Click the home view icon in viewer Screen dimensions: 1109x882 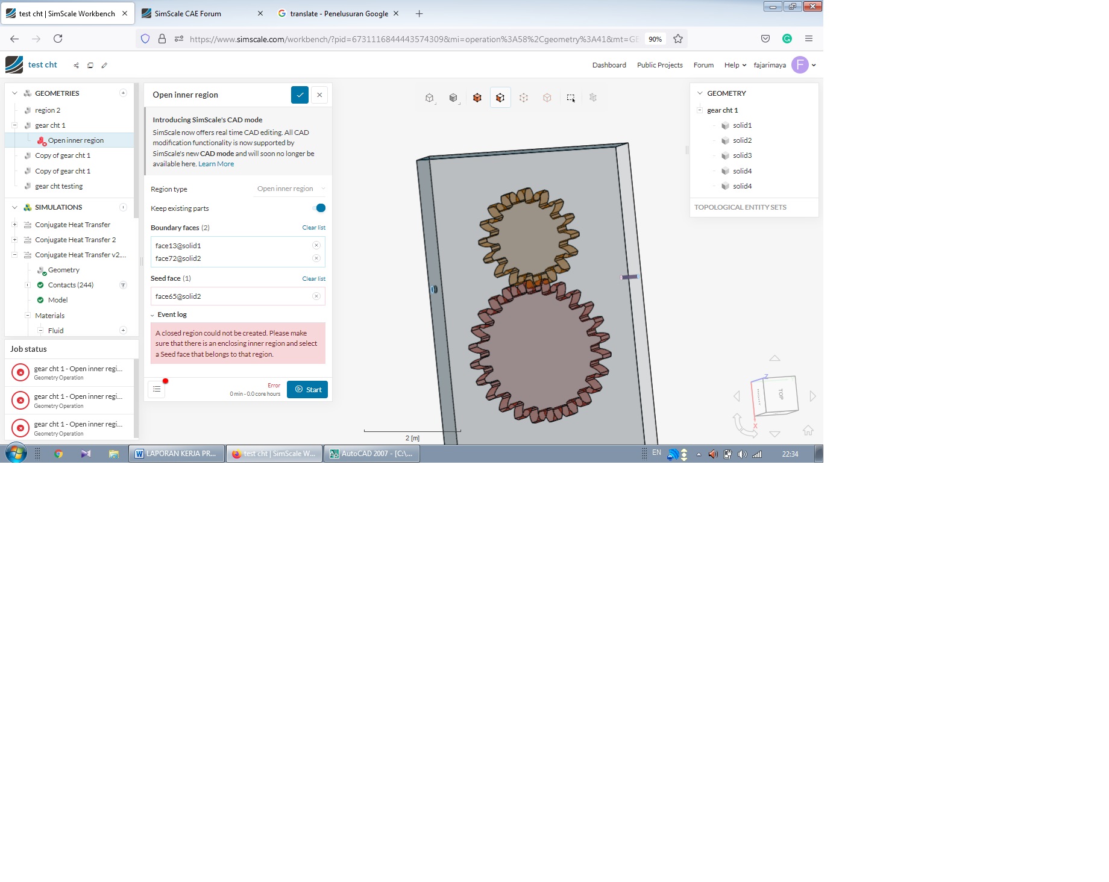[808, 430]
